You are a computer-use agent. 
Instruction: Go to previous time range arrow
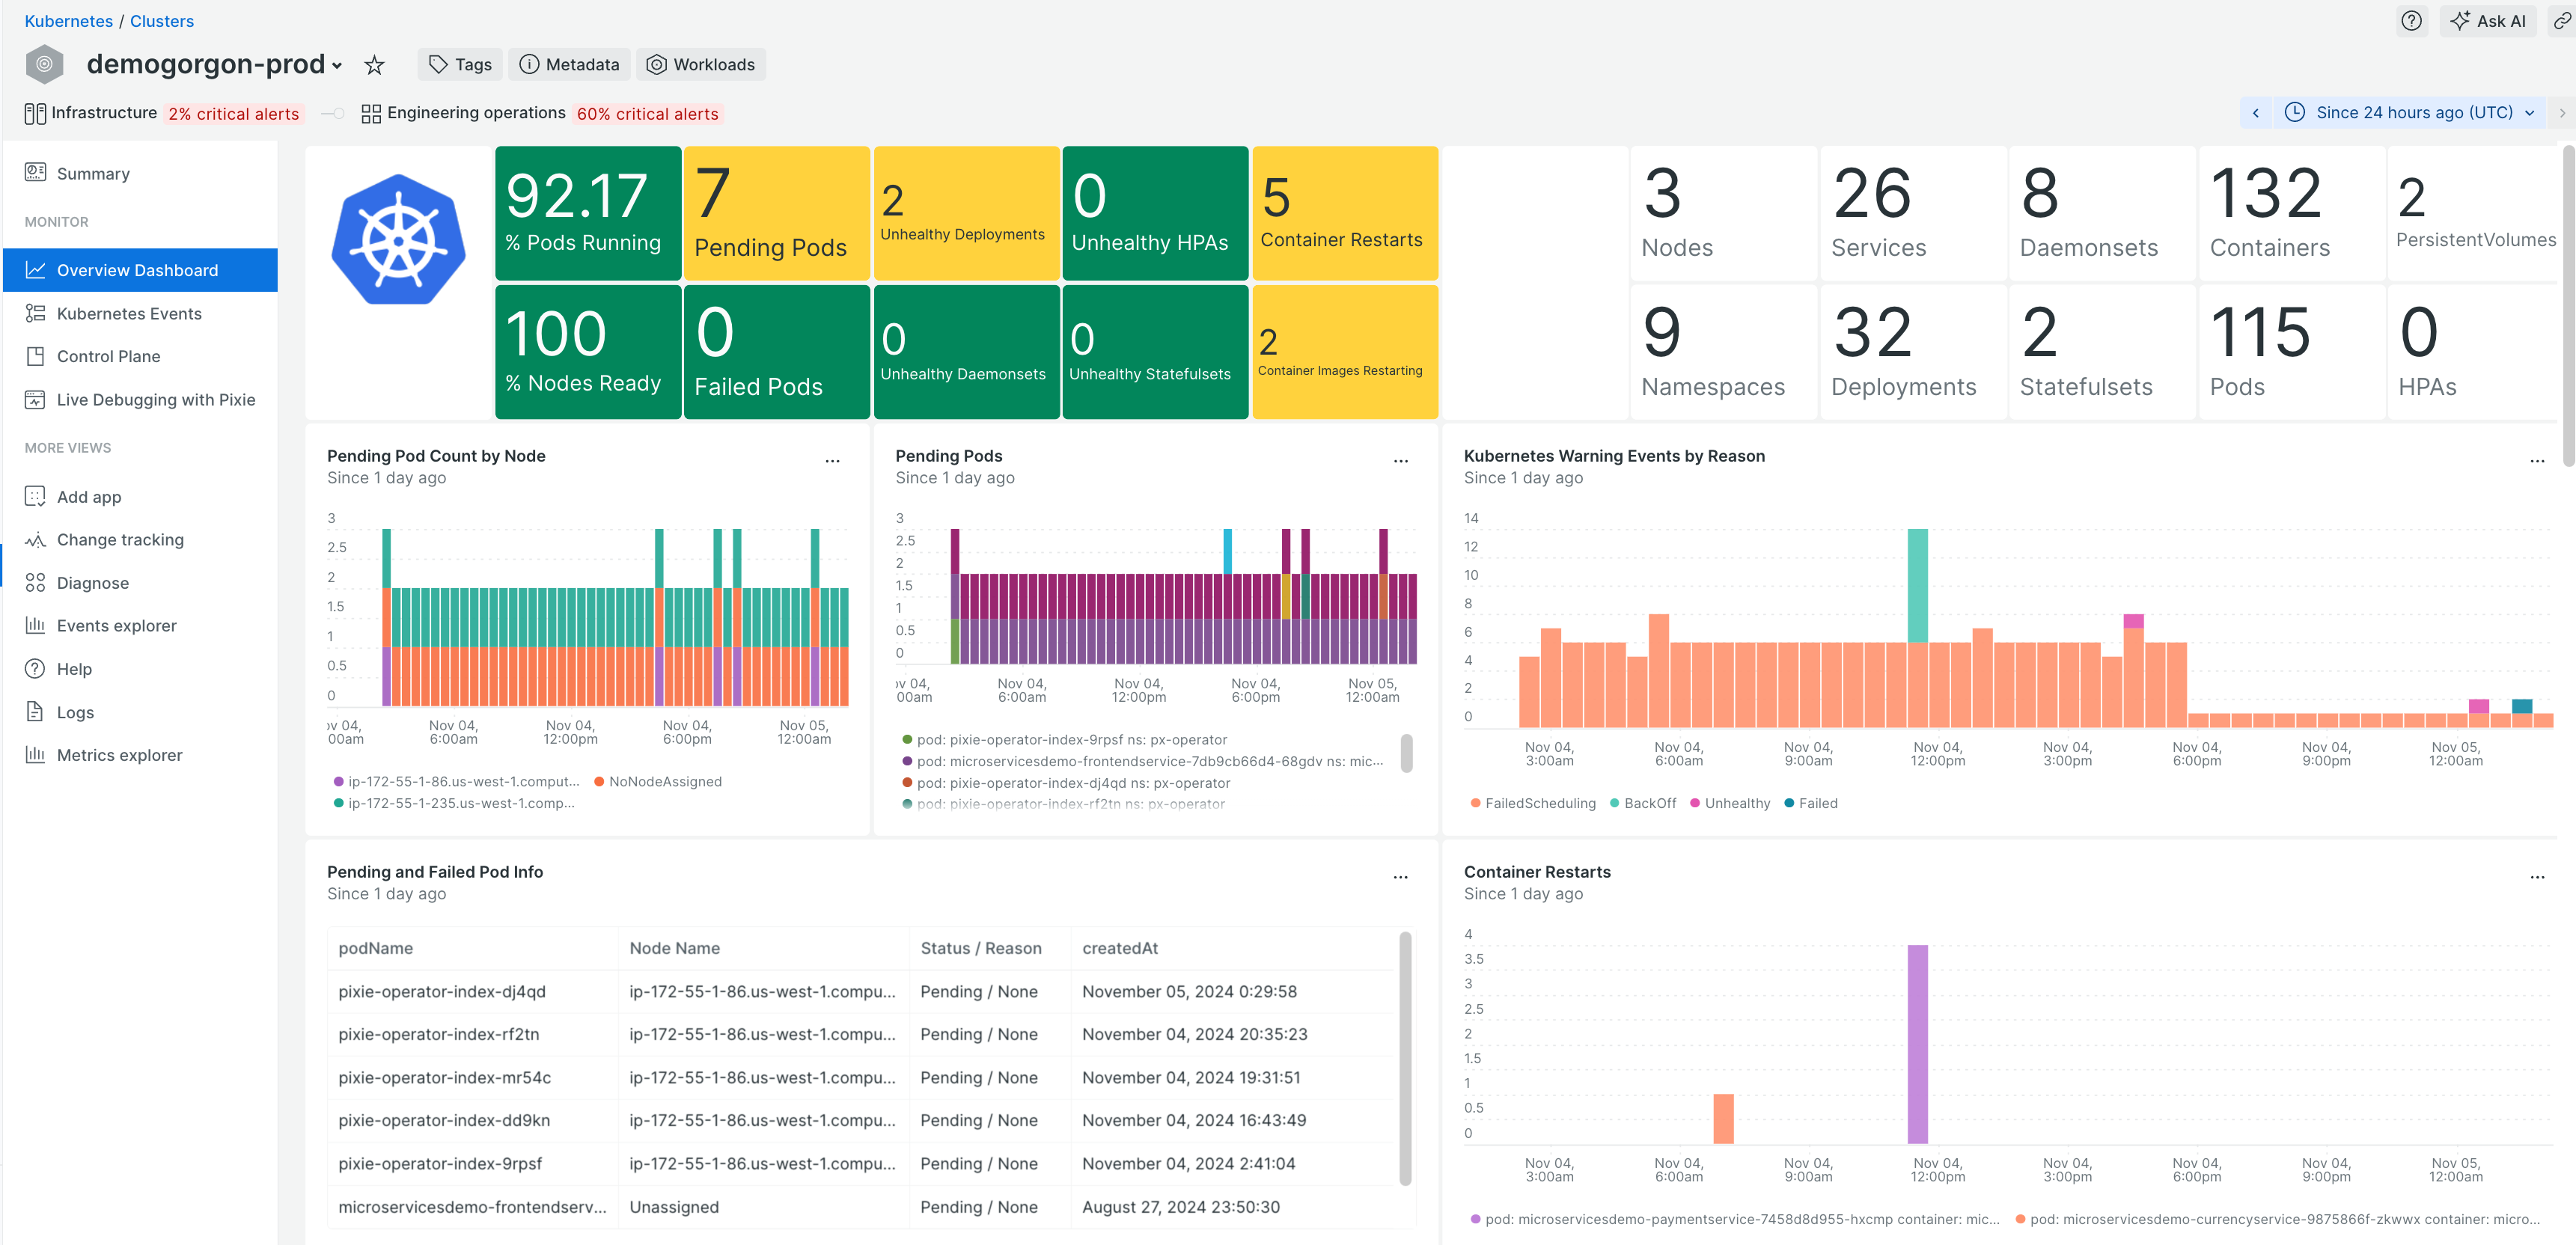(x=2255, y=112)
